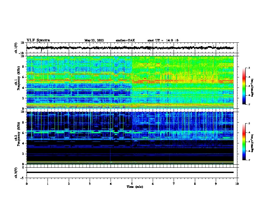
Task: Click time axis tick label "5"
Action: (132, 184)
